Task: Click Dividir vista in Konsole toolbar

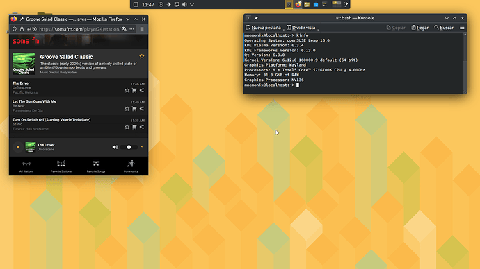Action: [301, 28]
